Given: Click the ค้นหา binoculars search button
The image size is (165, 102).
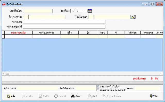Looking at the screenshot, I should (76, 96).
